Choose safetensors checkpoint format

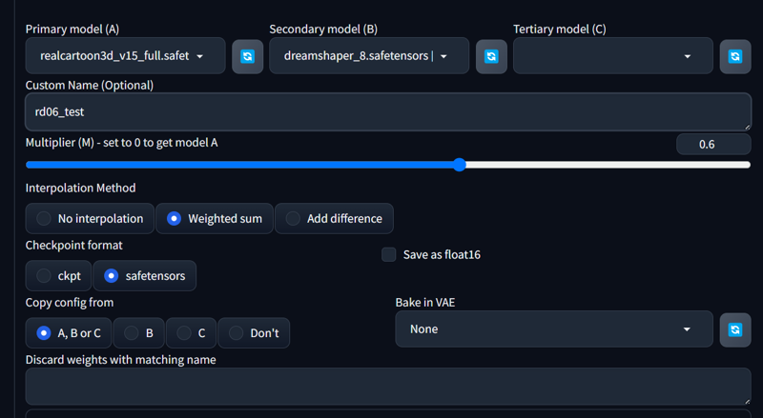[145, 276]
